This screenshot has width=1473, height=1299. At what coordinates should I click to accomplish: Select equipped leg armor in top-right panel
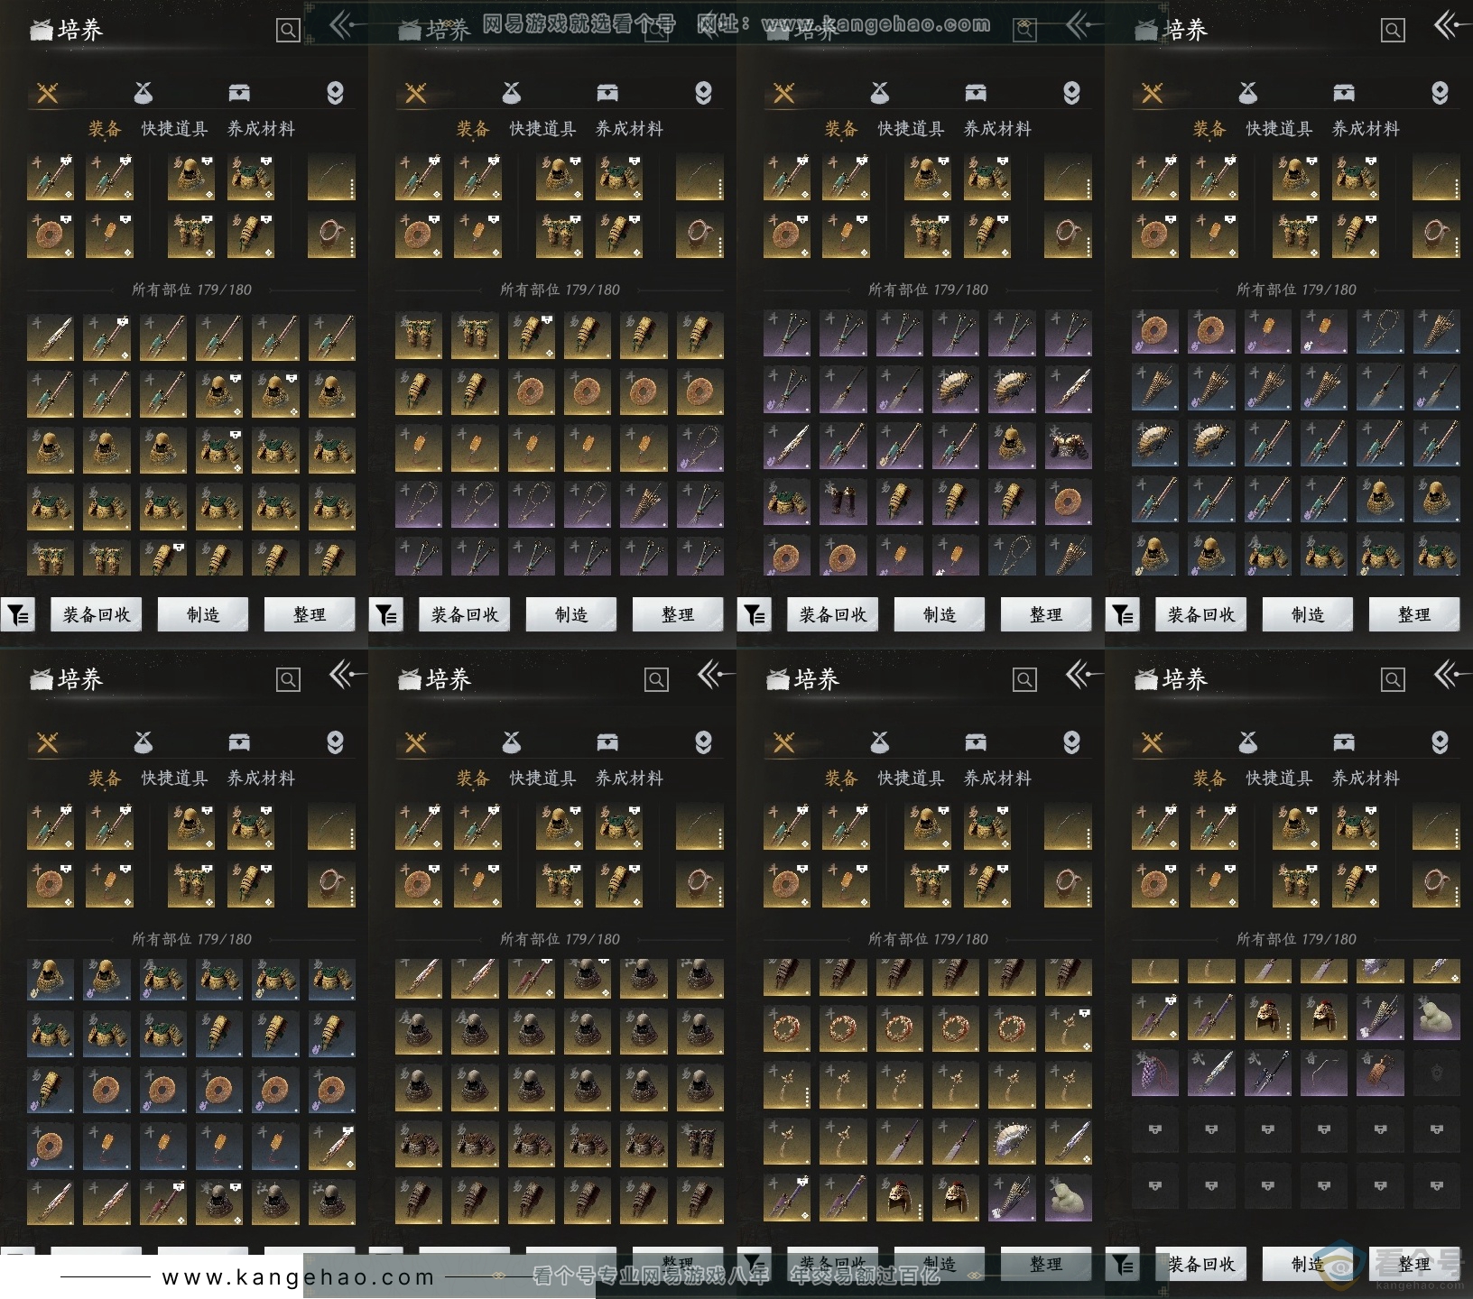point(1296,235)
